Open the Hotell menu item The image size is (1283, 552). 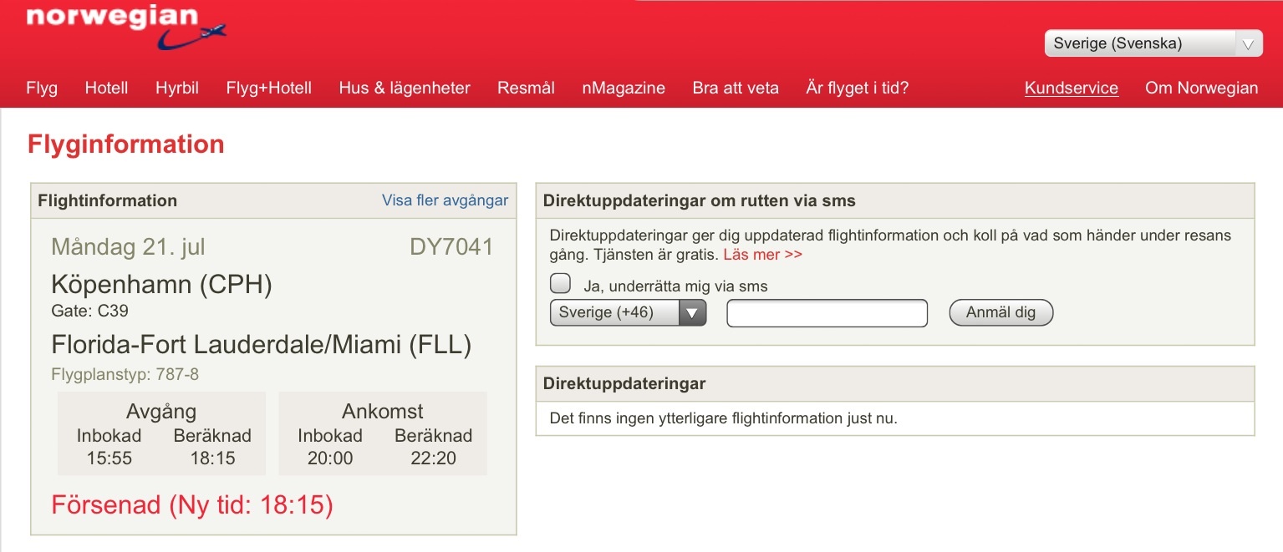click(106, 88)
